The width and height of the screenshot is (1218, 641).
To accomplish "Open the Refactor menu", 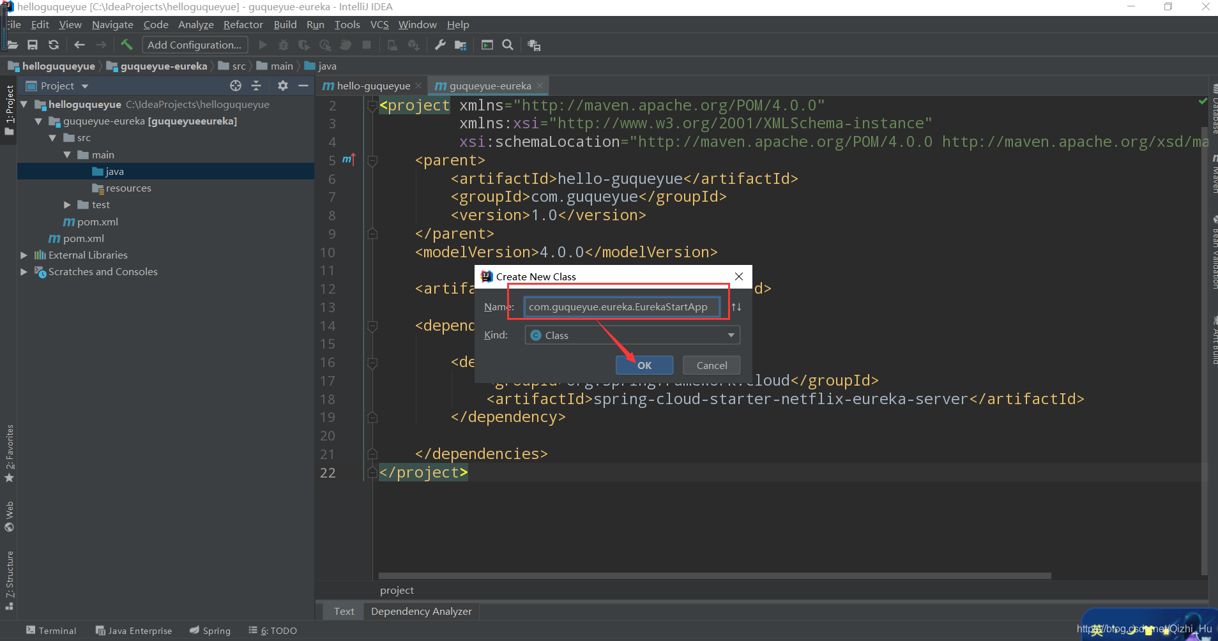I will click(243, 24).
